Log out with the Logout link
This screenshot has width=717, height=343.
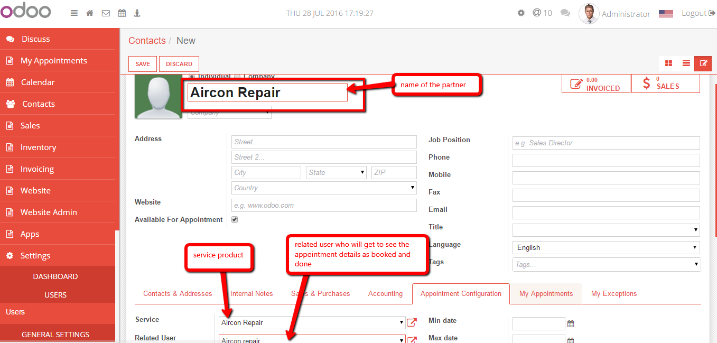coord(698,13)
